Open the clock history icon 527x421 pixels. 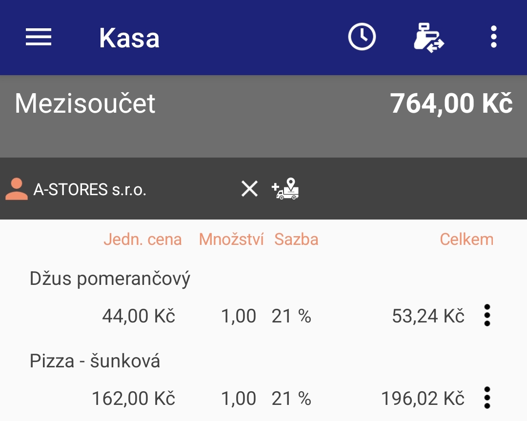tap(362, 37)
